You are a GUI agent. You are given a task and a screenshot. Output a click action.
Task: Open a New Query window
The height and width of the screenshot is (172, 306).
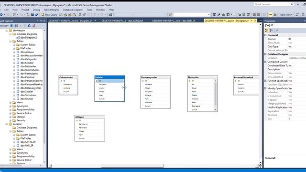point(49,15)
